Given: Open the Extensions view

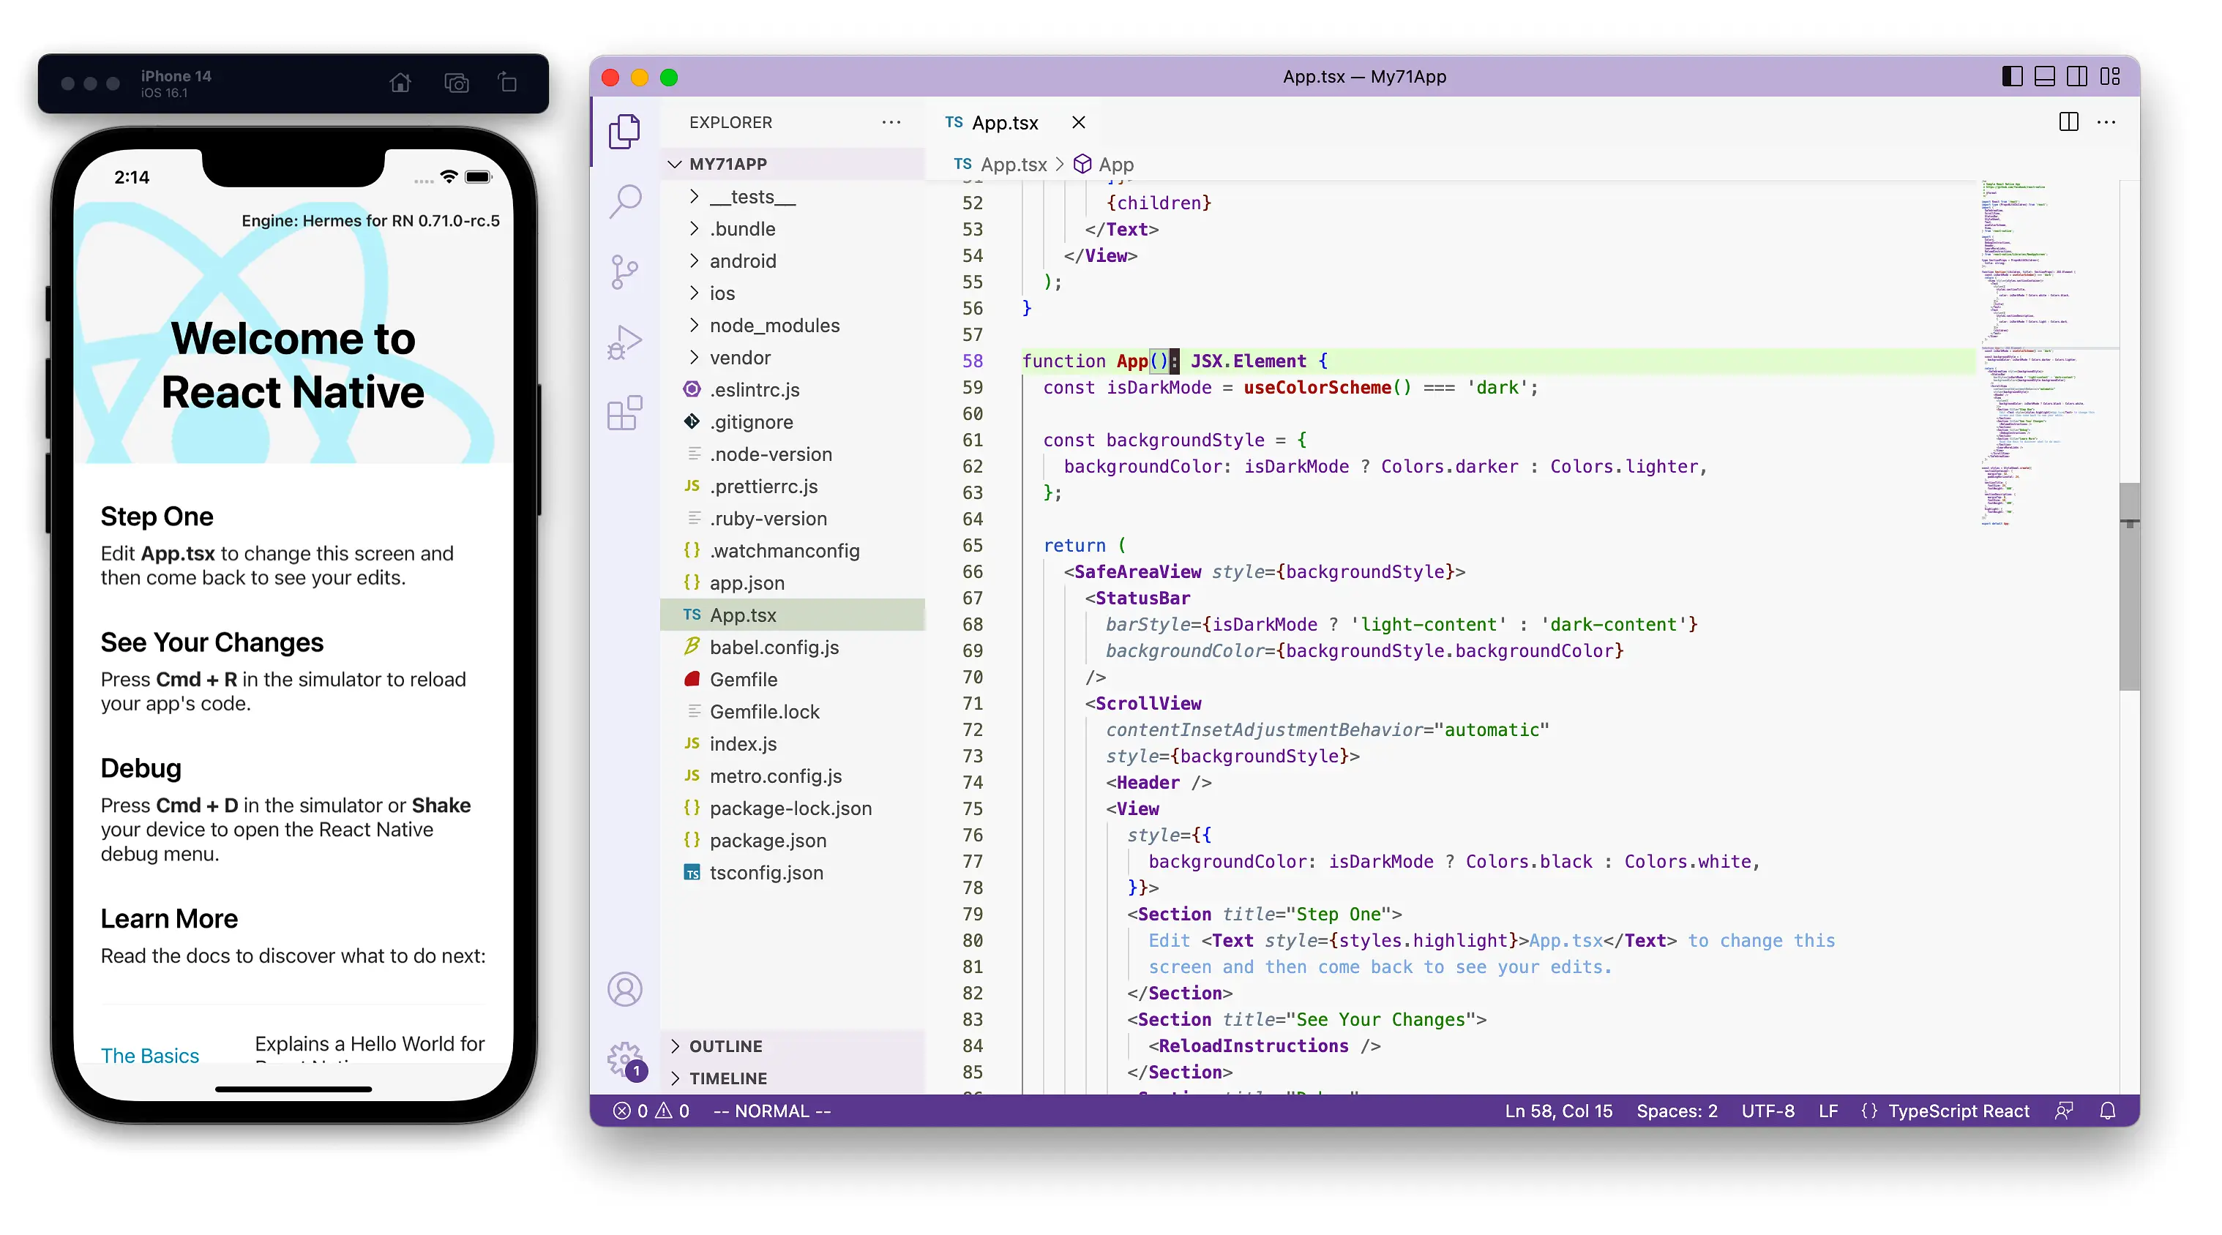Looking at the screenshot, I should point(624,413).
